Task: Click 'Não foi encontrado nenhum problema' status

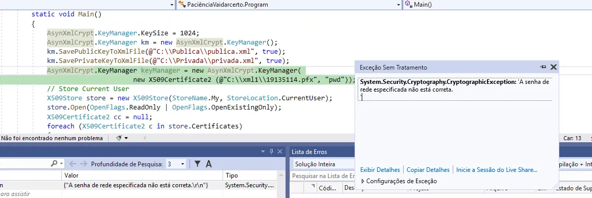Action: (x=52, y=138)
